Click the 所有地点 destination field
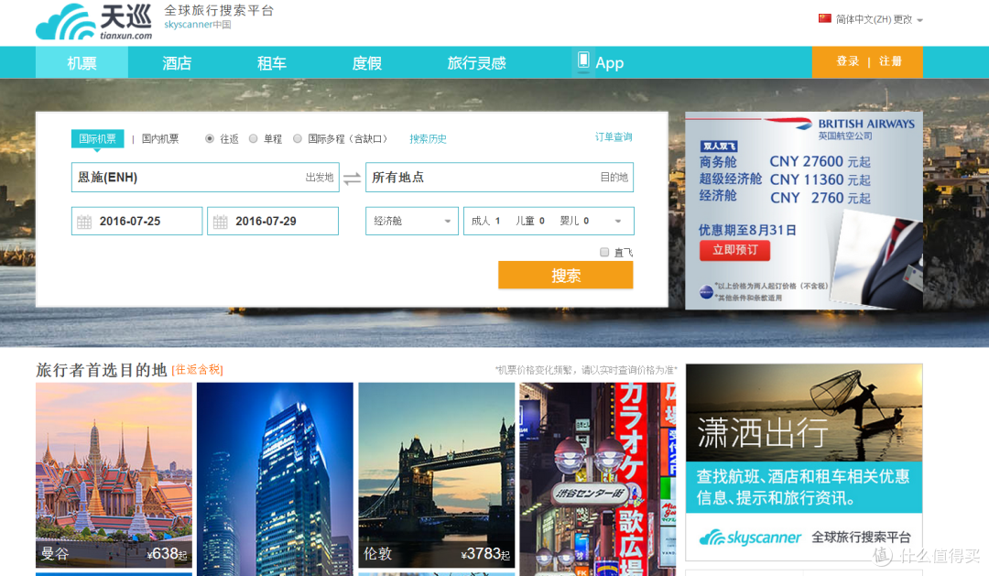This screenshot has height=576, width=989. click(x=500, y=178)
